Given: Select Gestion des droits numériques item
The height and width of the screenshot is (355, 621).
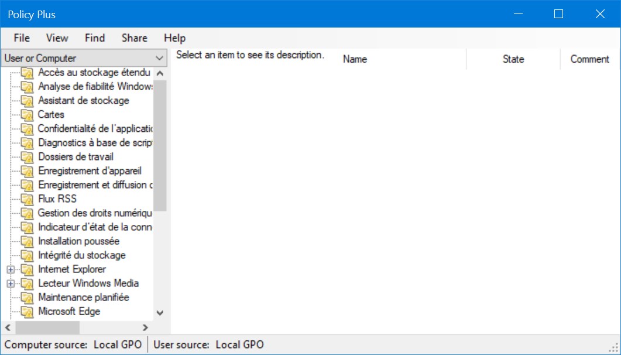Looking at the screenshot, I should (95, 213).
